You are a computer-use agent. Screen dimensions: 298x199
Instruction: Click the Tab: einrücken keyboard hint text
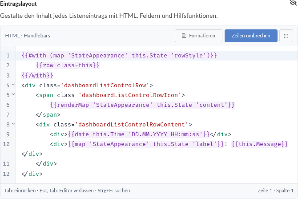click(20, 191)
